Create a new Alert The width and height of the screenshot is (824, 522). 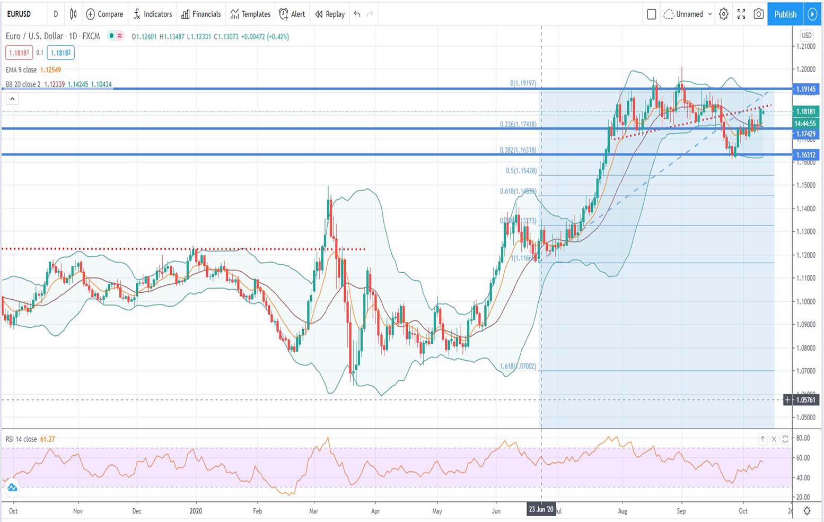(x=292, y=14)
